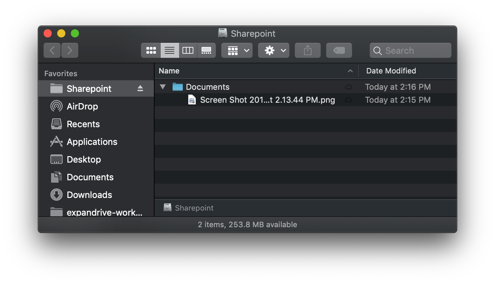This screenshot has width=495, height=283.
Task: Click the Downloads arrow icon
Action: click(x=56, y=195)
